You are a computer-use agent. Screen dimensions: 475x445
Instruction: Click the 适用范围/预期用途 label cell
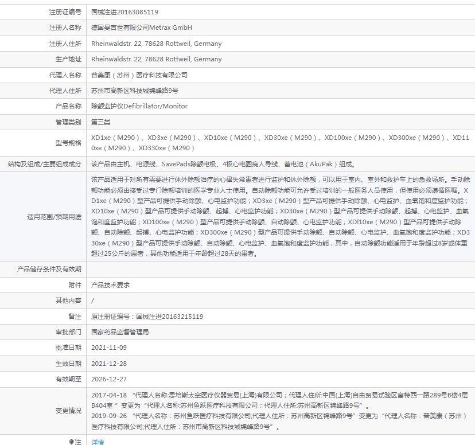43,217
